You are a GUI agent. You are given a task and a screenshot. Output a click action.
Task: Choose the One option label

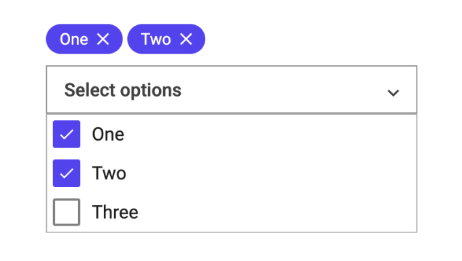pos(108,135)
